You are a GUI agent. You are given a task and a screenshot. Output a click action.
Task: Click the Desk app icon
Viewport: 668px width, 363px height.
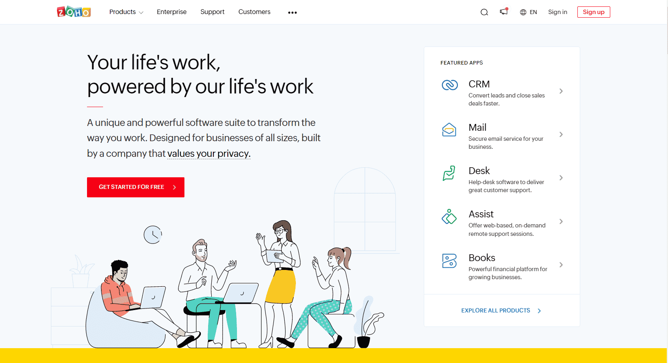click(x=449, y=173)
